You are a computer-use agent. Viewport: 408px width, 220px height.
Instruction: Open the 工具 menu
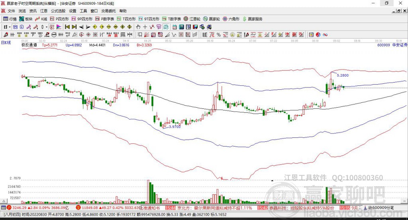tap(83, 11)
